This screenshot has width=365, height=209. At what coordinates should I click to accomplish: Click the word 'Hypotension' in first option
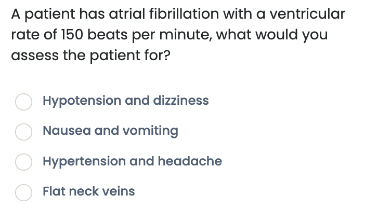[82, 101]
